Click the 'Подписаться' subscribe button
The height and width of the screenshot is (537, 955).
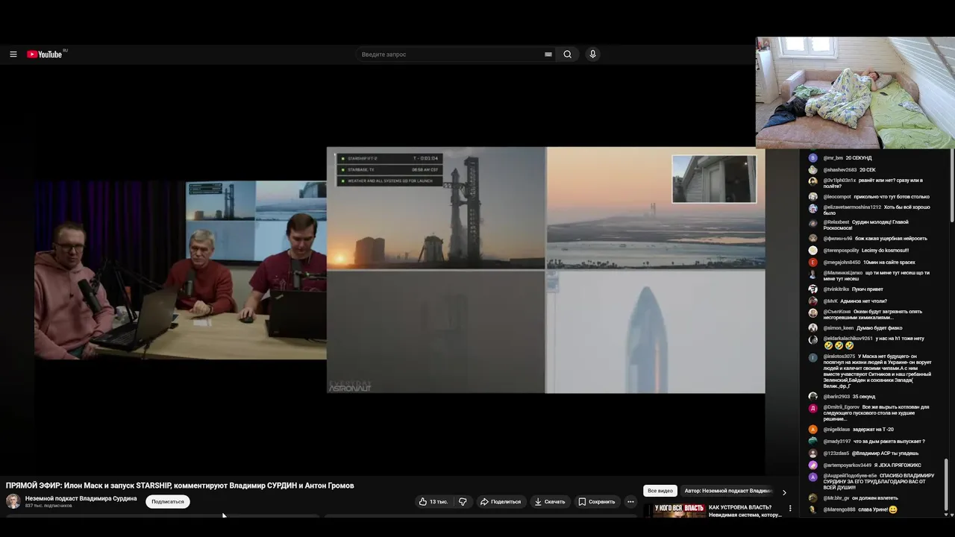coord(168,502)
